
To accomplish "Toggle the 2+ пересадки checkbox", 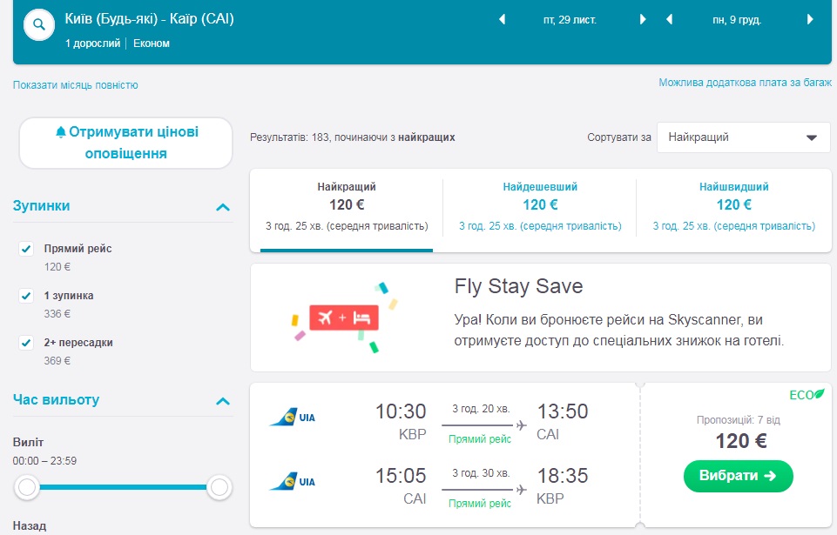I will (26, 343).
